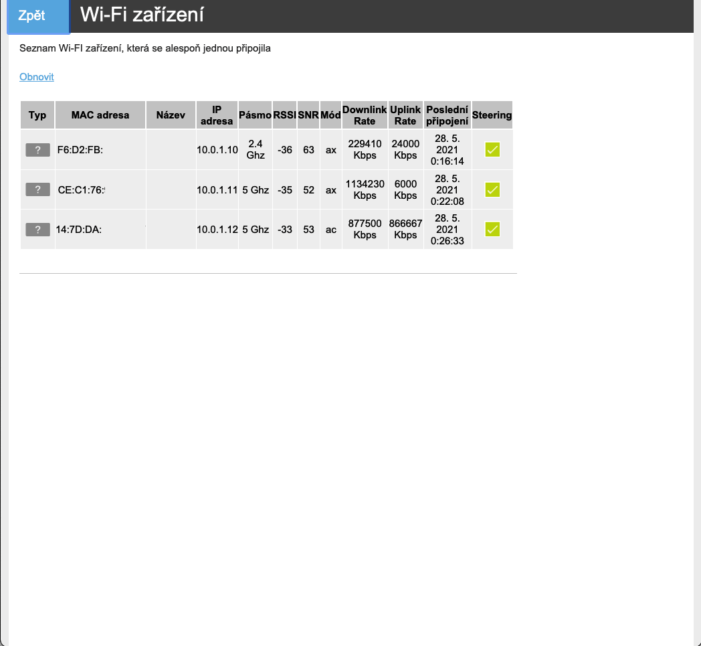Screen dimensions: 701x646
Task: Click downlink rate 229410 Kbps
Action: pos(365,149)
